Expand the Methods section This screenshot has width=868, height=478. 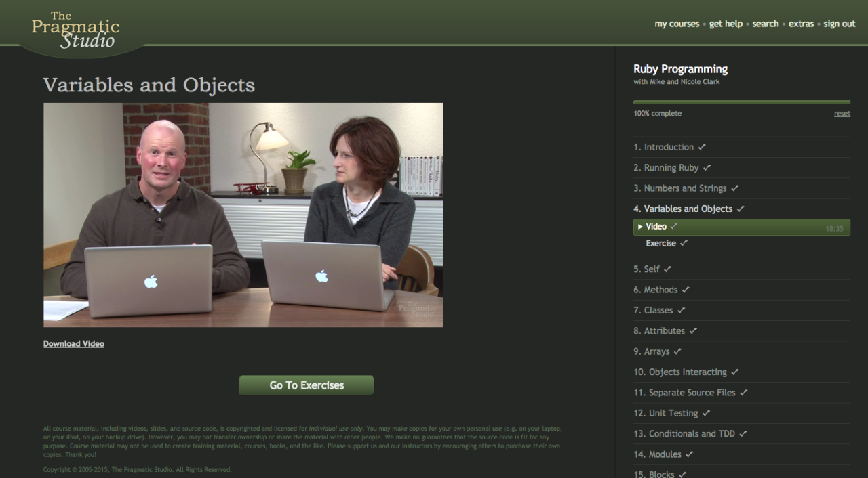655,290
